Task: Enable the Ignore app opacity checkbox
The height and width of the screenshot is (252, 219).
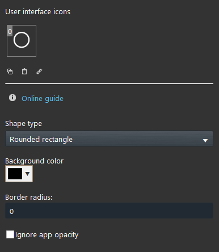Action: point(10,234)
